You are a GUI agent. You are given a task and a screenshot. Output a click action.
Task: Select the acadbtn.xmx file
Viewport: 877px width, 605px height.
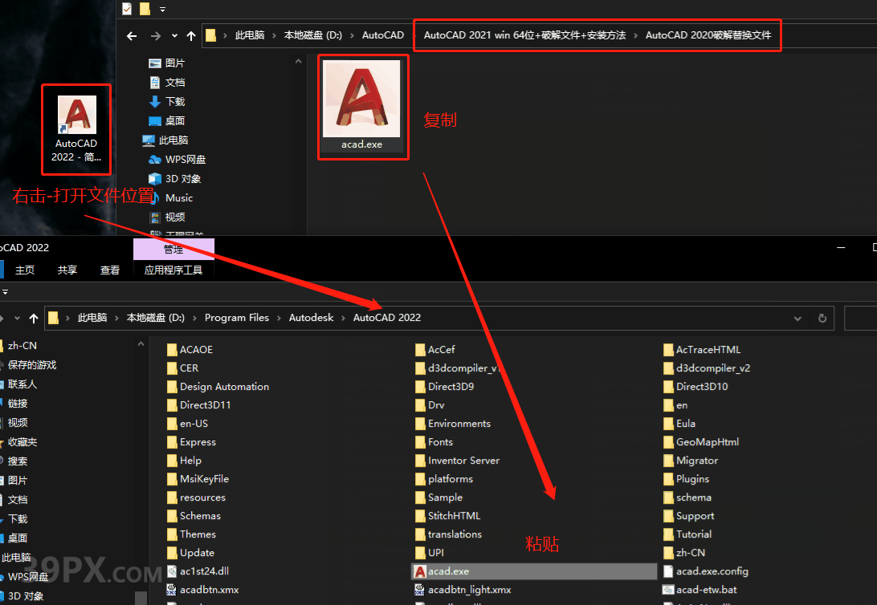click(202, 590)
